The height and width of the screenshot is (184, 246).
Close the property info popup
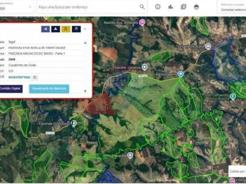pyautogui.click(x=85, y=29)
